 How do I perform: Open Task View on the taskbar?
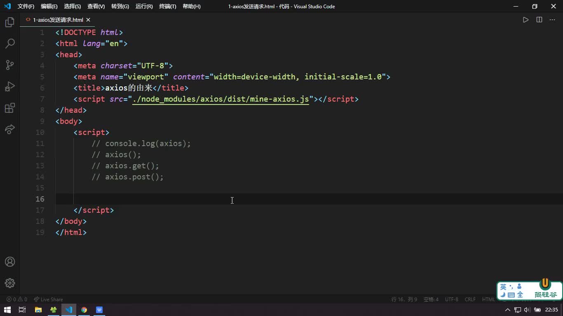pyautogui.click(x=23, y=310)
